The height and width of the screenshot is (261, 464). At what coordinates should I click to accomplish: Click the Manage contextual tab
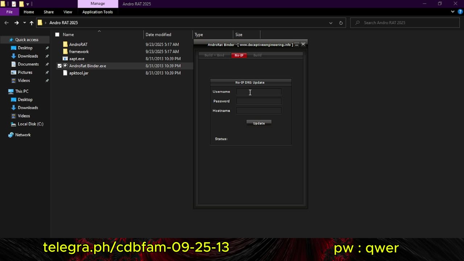coord(98,4)
